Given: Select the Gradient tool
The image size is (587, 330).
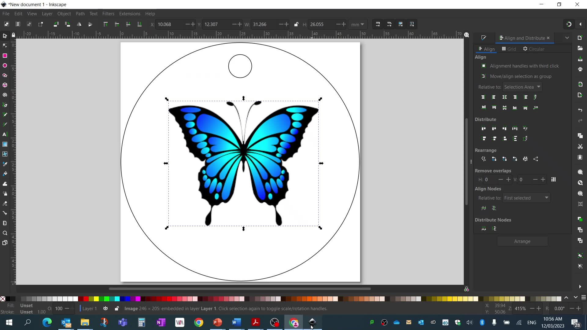Looking at the screenshot, I should click(5, 144).
